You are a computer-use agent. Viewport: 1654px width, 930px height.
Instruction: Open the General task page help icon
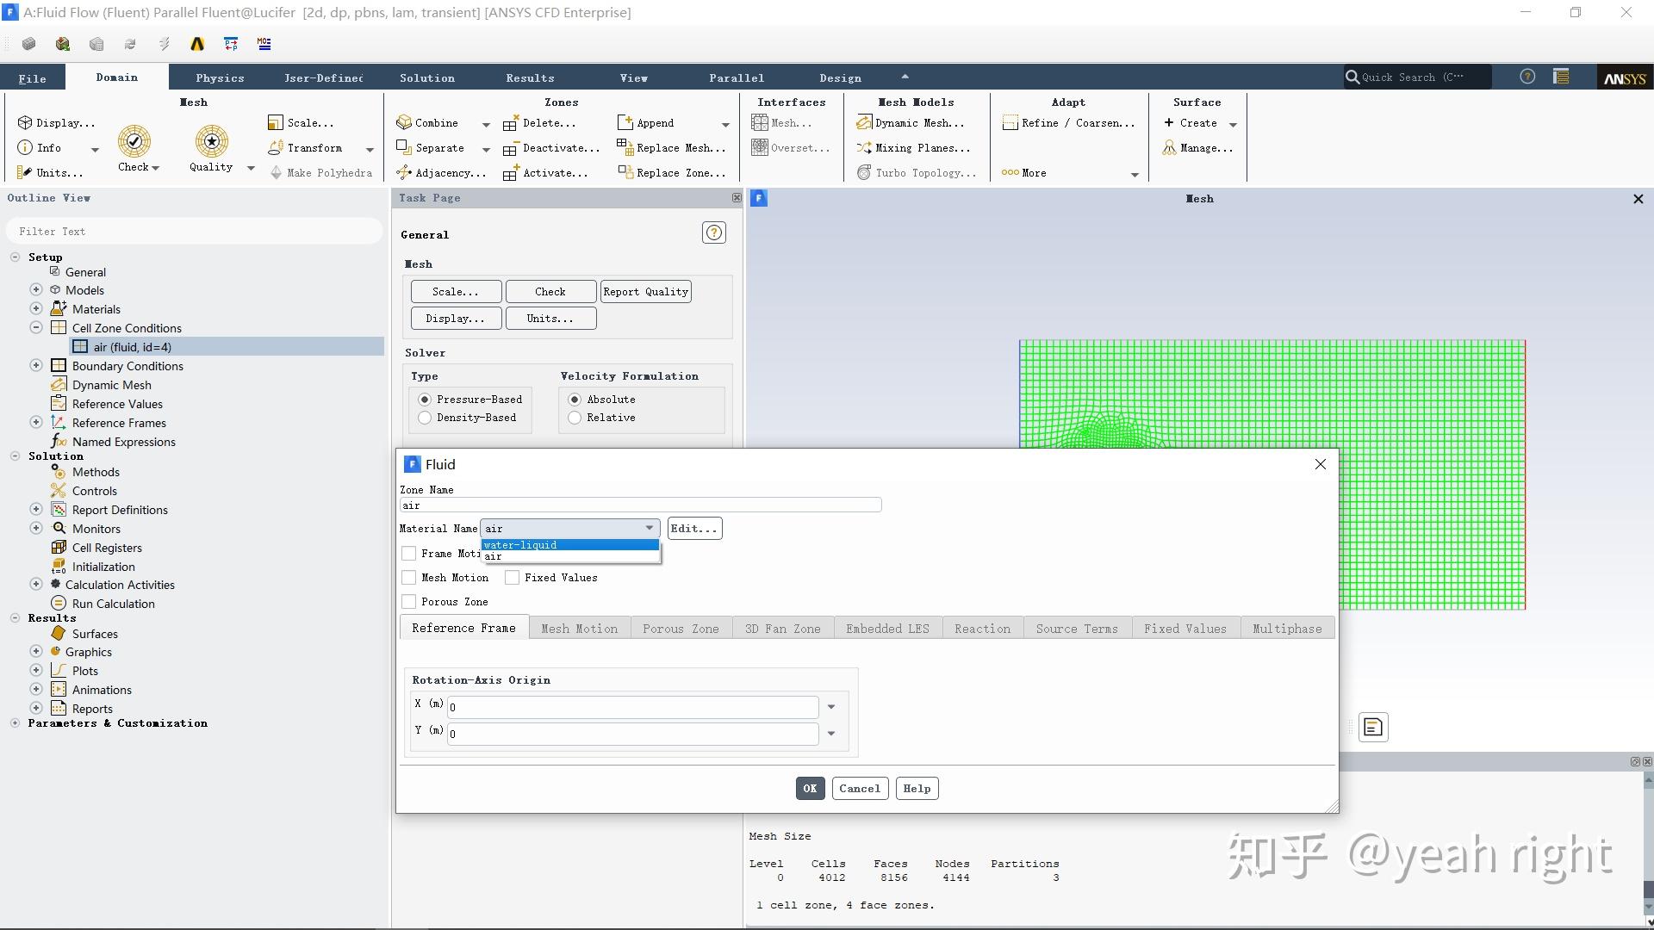tap(713, 233)
